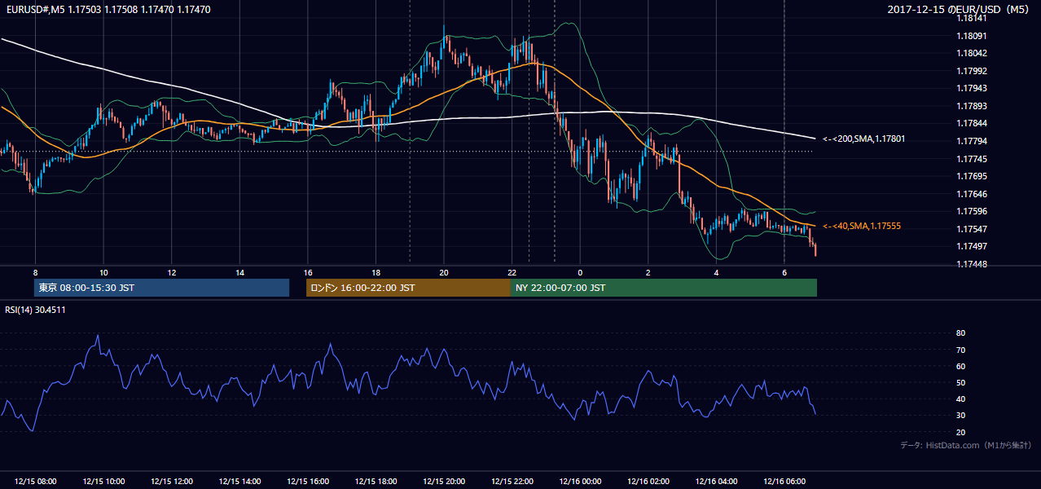1041x489 pixels.
Task: Click the RSI 70 level label
Action: (960, 350)
